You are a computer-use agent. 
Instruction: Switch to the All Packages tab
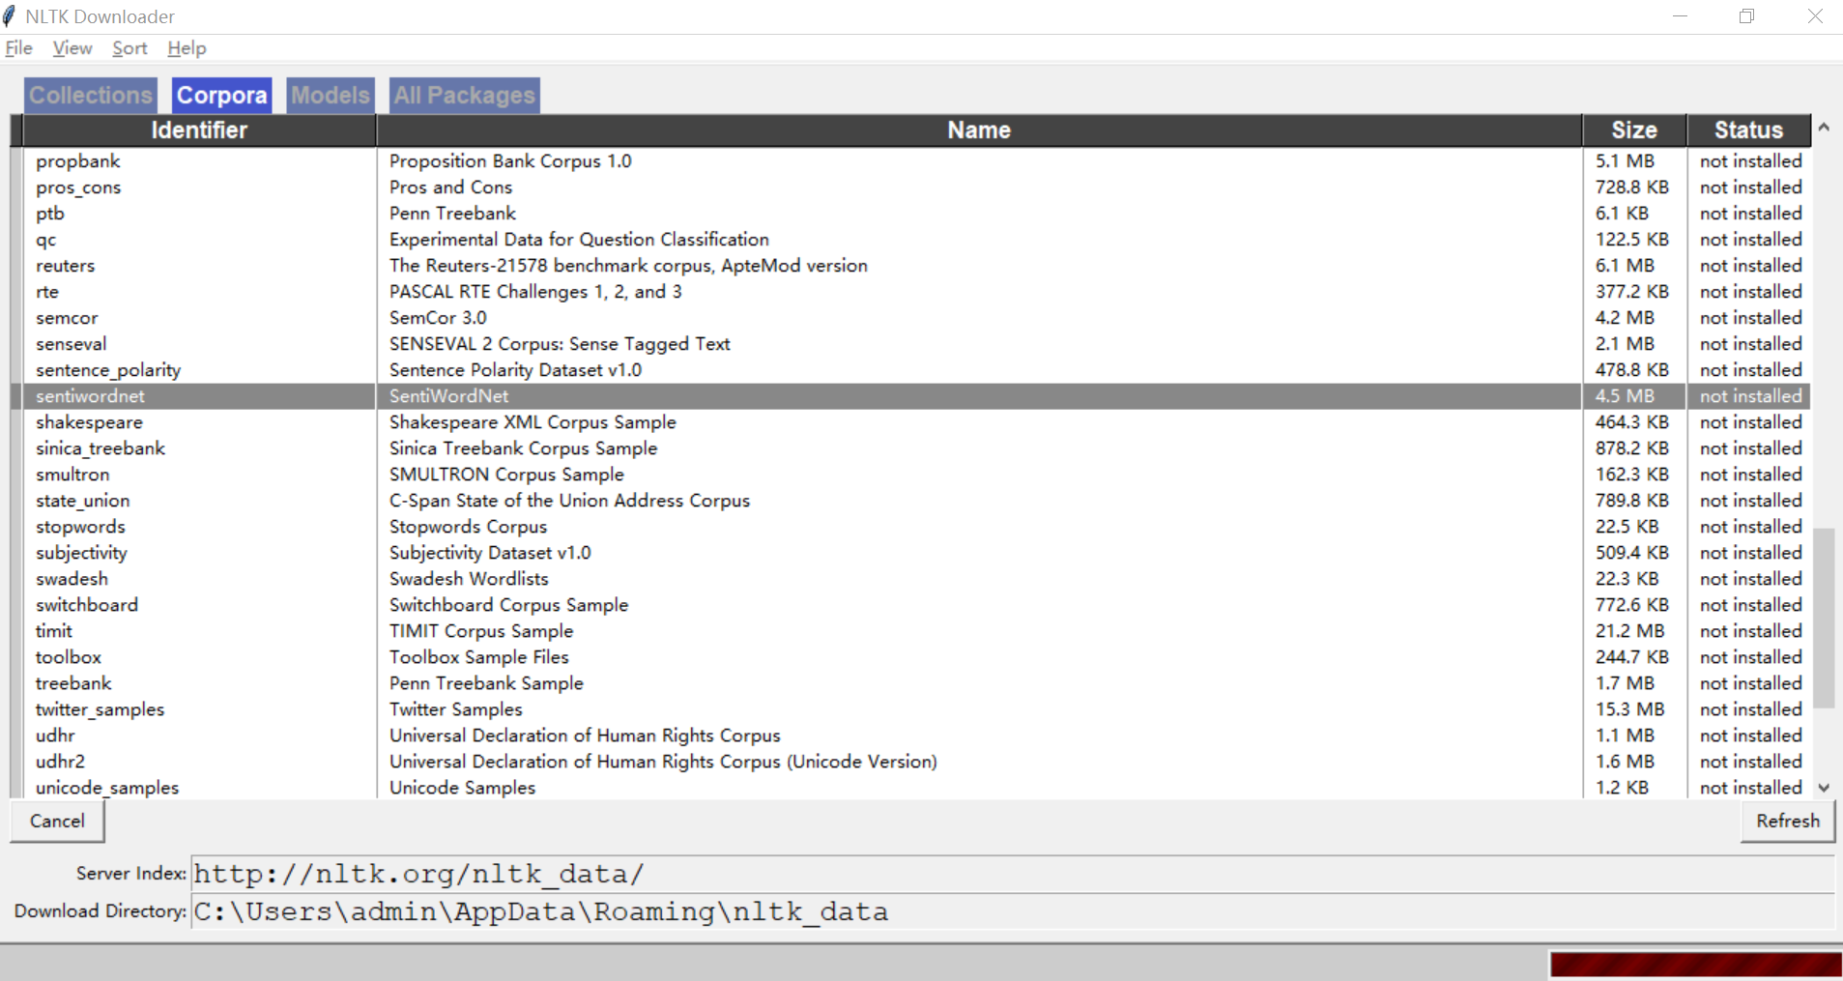click(464, 95)
